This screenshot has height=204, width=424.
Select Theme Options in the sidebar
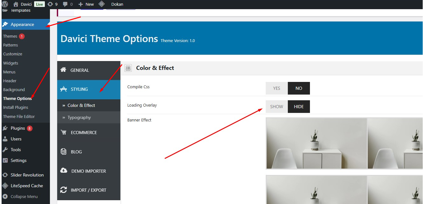point(17,98)
